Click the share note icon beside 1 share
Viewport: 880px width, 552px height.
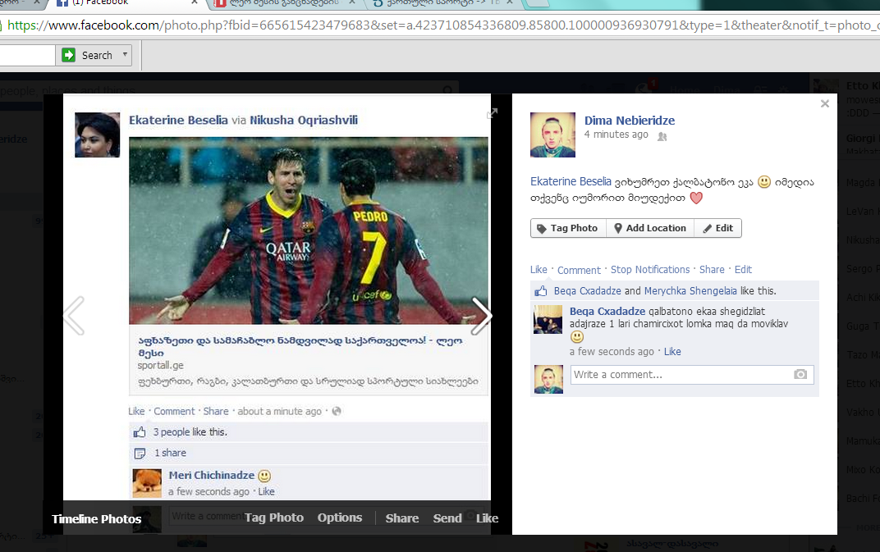(x=140, y=454)
